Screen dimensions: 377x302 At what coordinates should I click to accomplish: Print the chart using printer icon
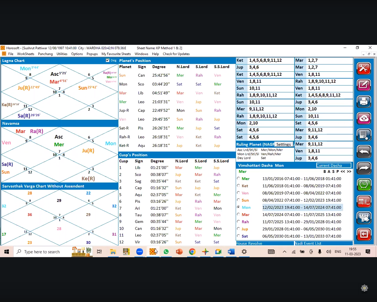[364, 102]
